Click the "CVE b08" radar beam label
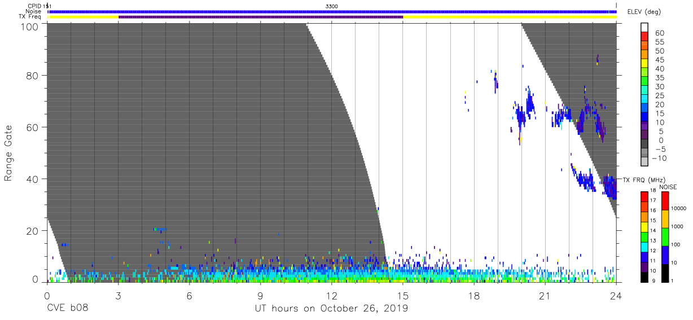This screenshot has width=693, height=320. (67, 309)
